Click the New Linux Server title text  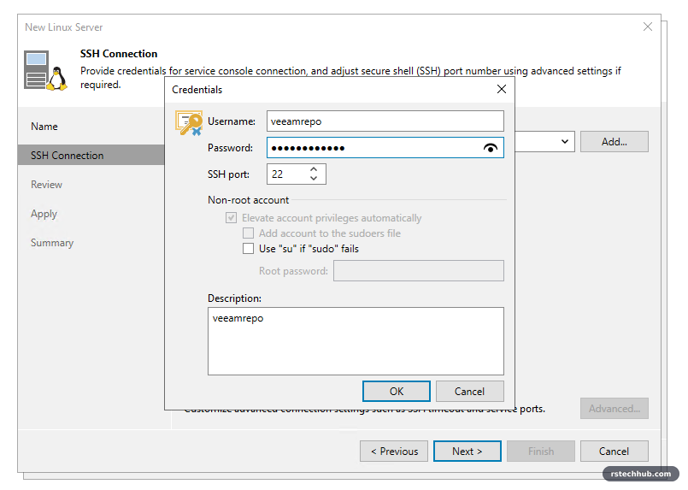point(64,27)
